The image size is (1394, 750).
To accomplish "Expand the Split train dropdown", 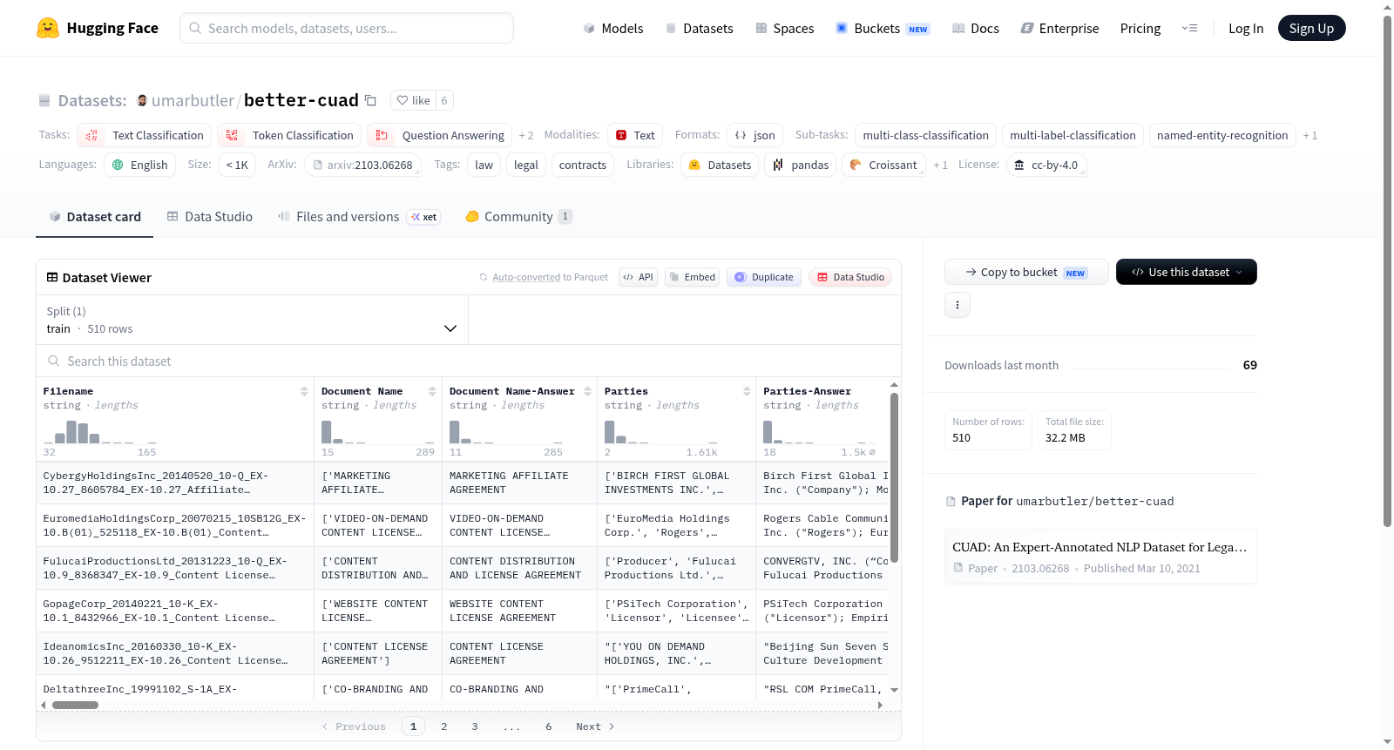I will pos(252,320).
